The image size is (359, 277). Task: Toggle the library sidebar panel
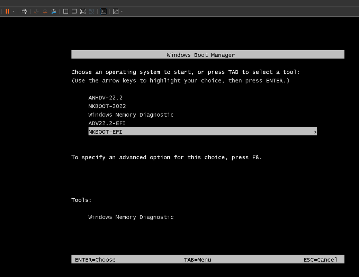click(66, 11)
